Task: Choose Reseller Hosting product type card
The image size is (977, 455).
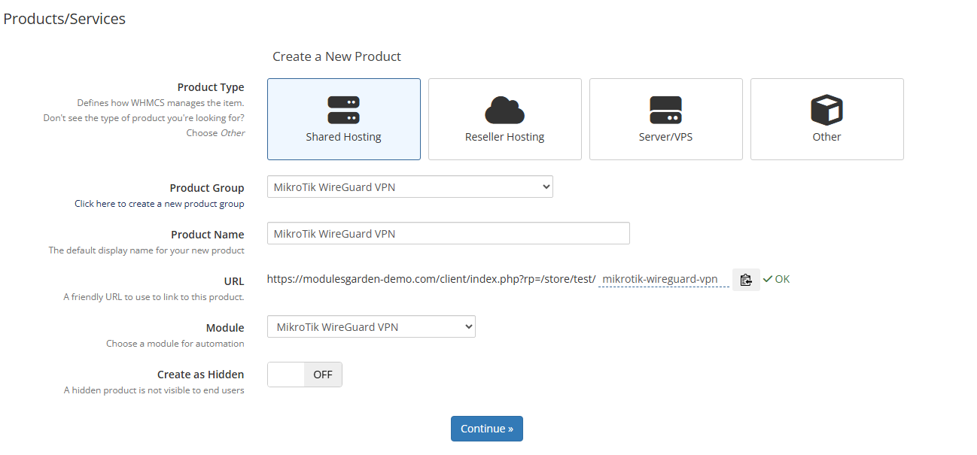Action: [x=505, y=119]
